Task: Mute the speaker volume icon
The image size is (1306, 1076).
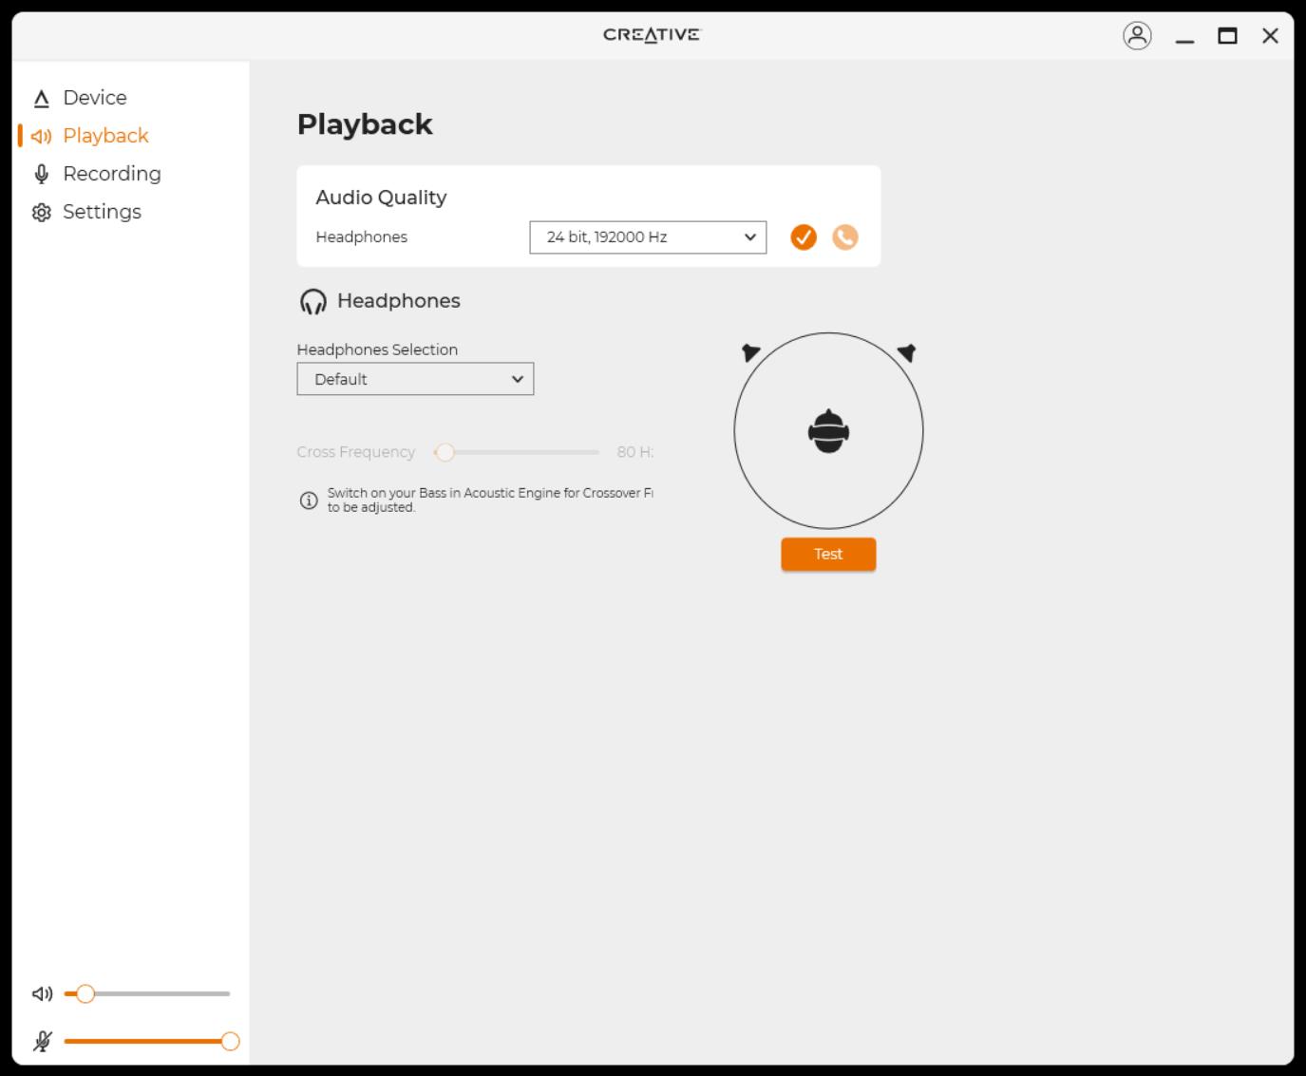Action: tap(42, 994)
